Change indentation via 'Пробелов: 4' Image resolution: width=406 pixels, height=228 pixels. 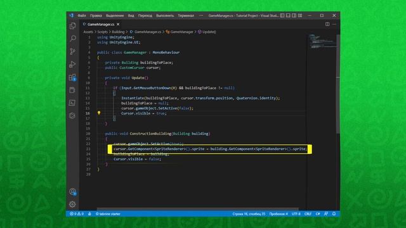pos(278,214)
